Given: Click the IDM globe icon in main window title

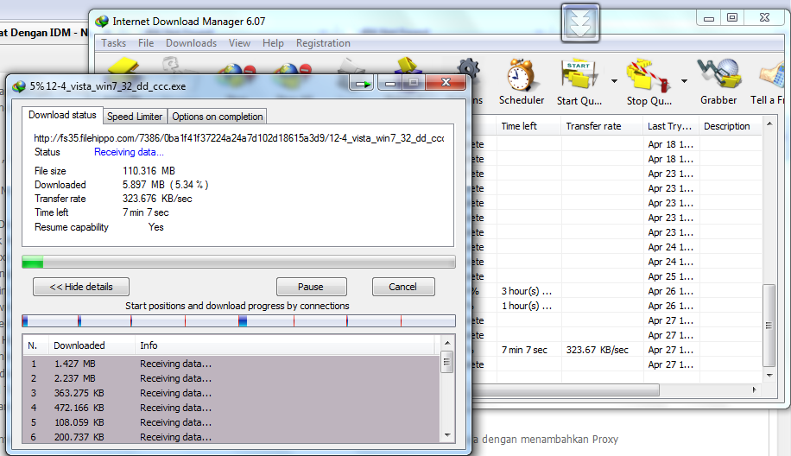Looking at the screenshot, I should (102, 22).
